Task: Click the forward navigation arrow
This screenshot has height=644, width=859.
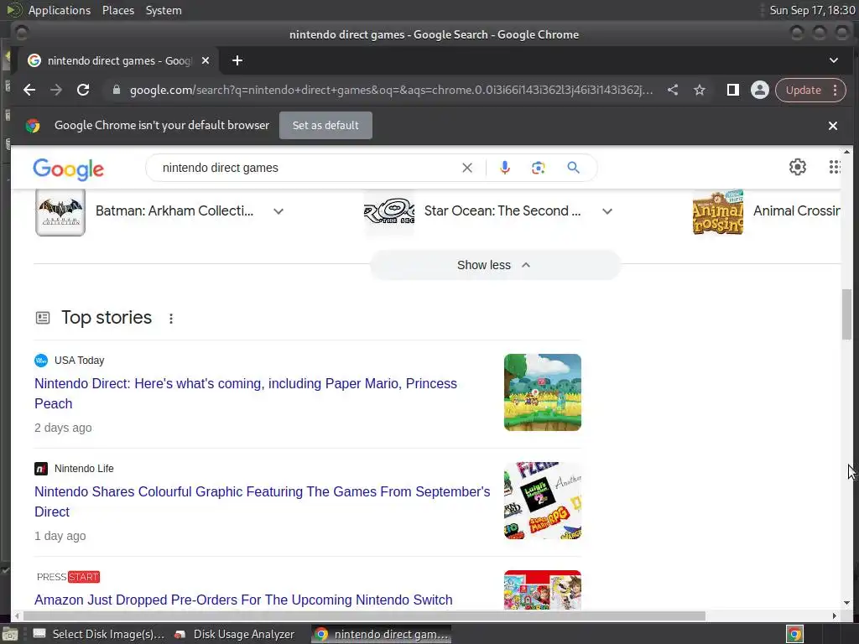Action: 56,90
